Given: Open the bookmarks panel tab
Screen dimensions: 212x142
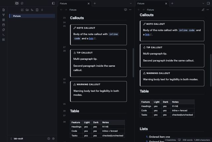Looking at the screenshot, I should [22, 3].
